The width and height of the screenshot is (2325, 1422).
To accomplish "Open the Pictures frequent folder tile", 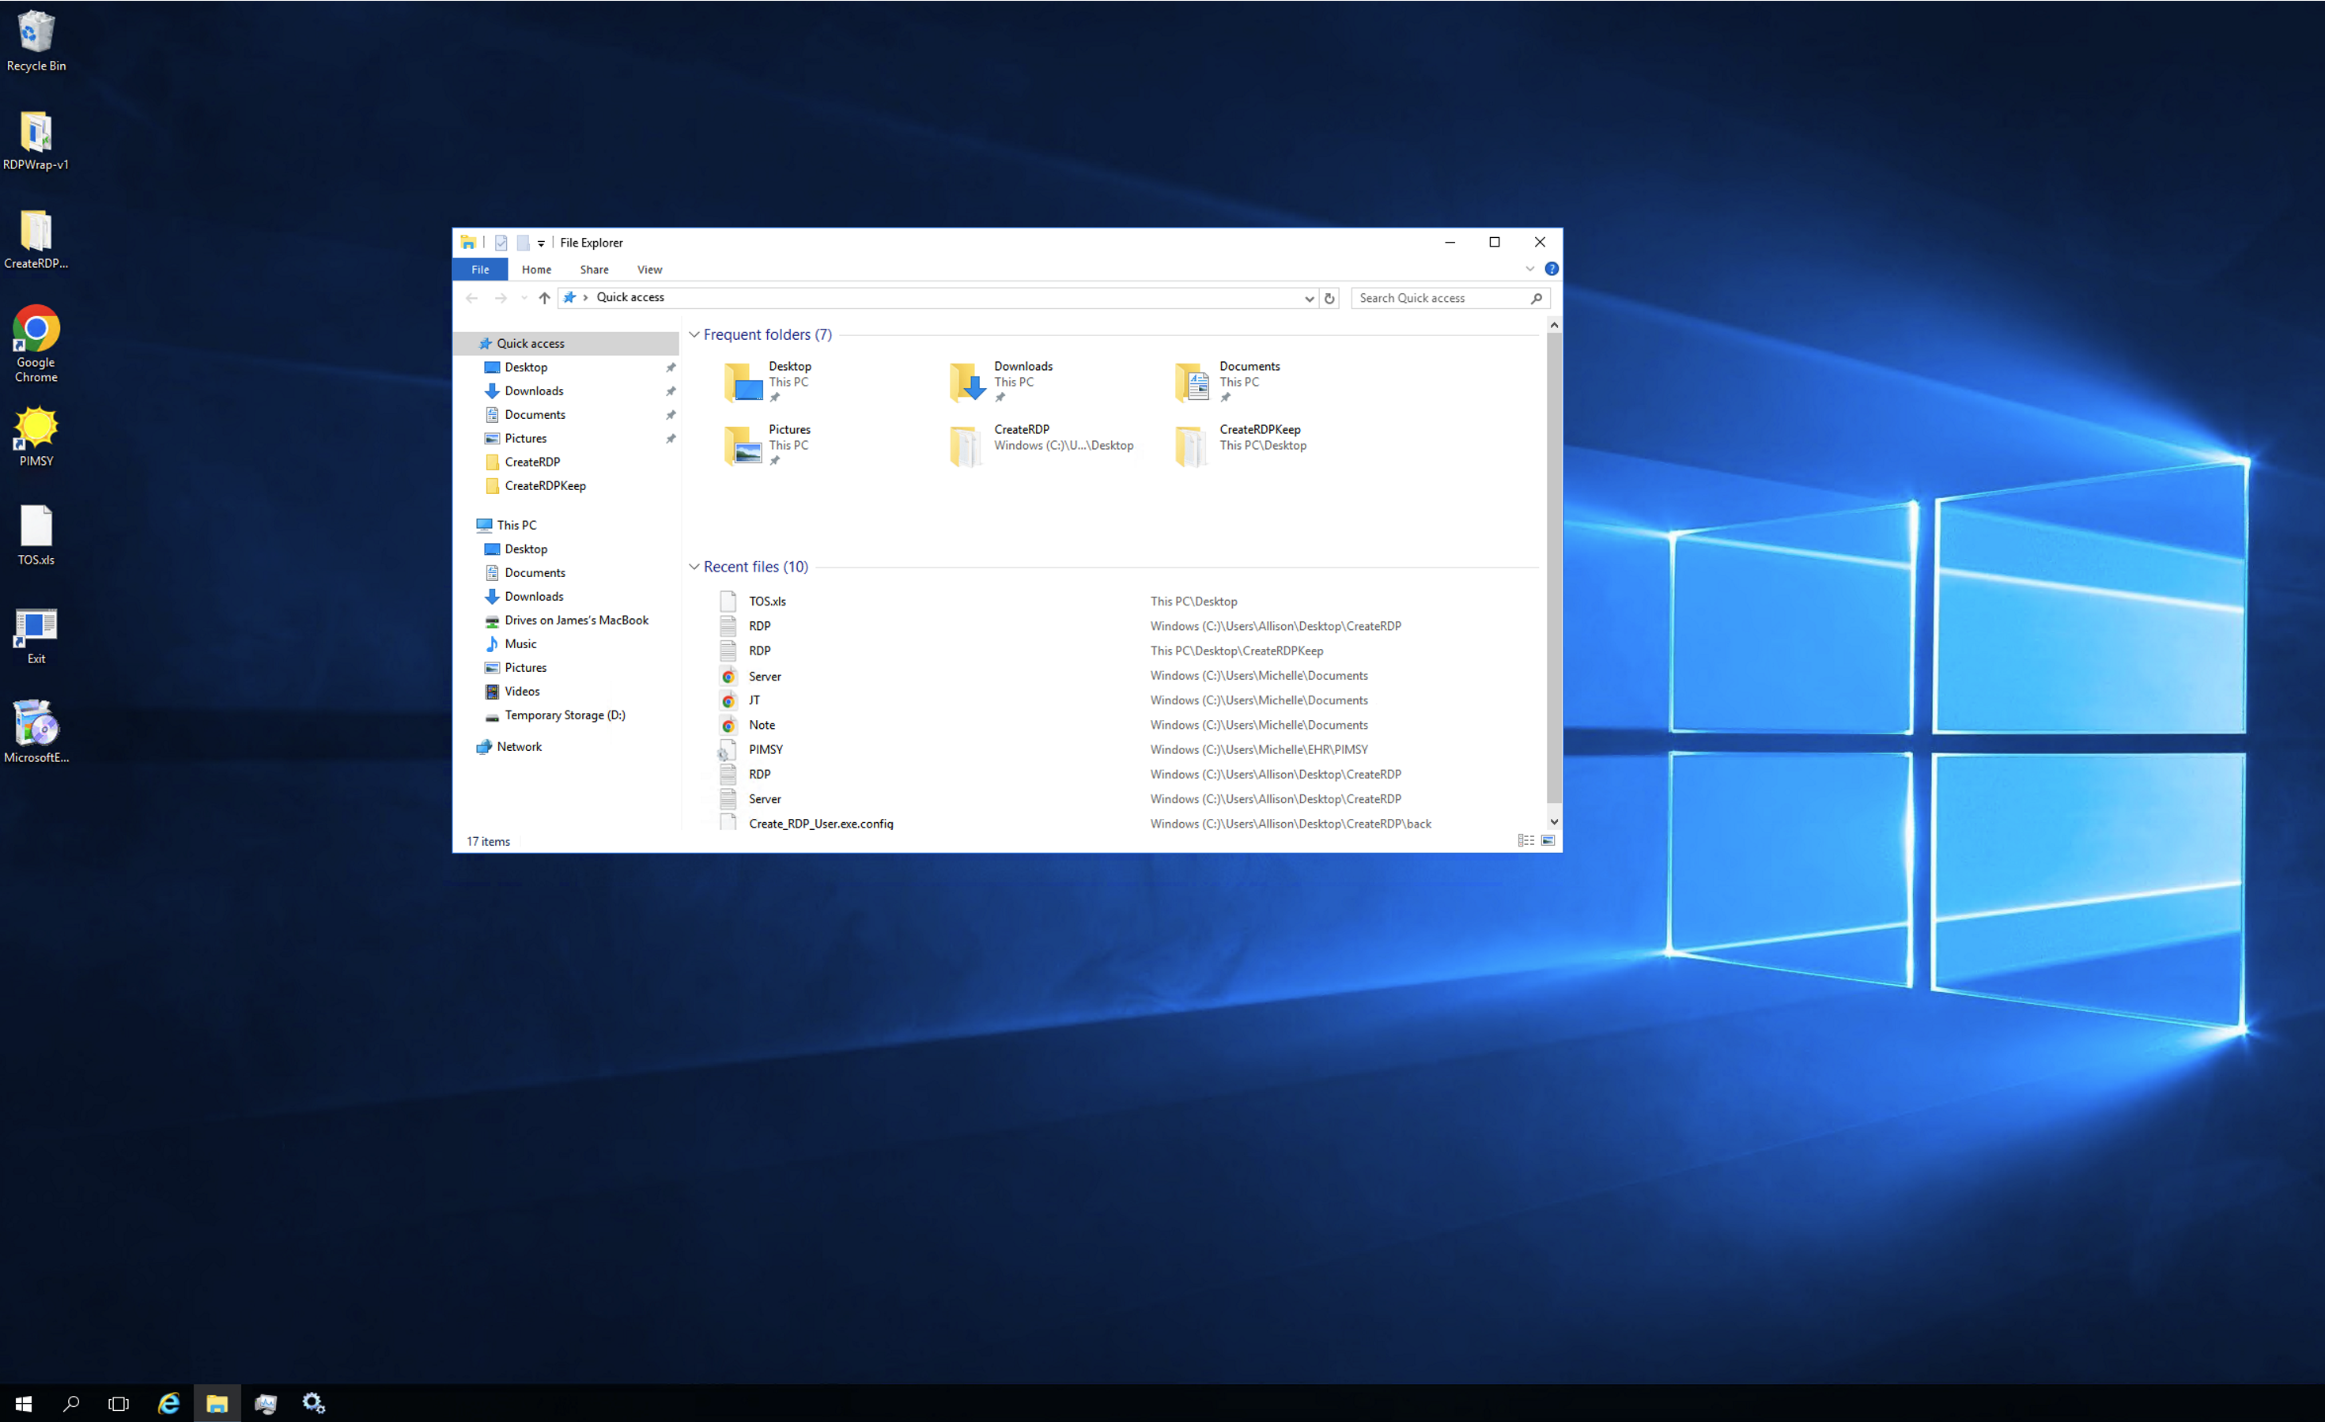I will [768, 445].
